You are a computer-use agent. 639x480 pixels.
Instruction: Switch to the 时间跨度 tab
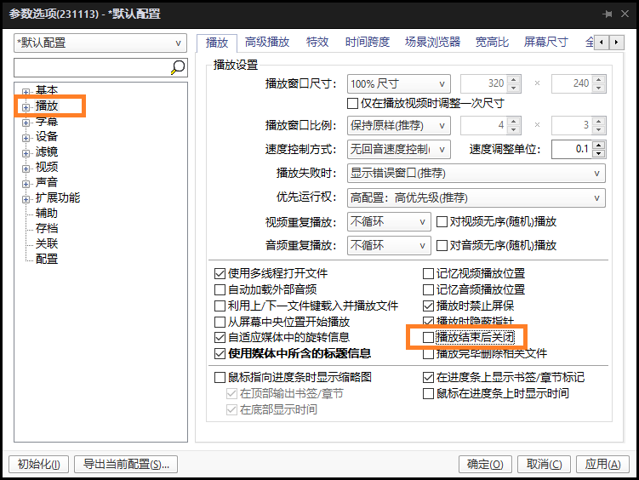pos(368,42)
